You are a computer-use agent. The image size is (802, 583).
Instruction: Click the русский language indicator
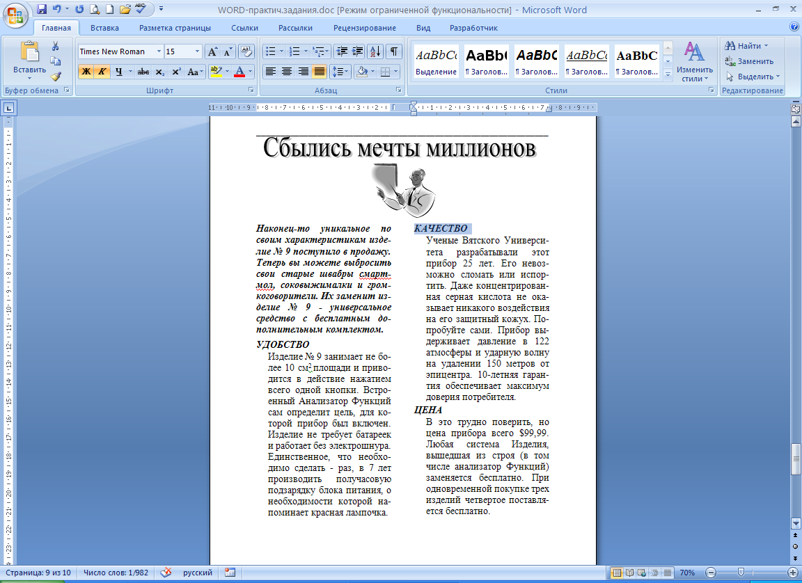[198, 573]
